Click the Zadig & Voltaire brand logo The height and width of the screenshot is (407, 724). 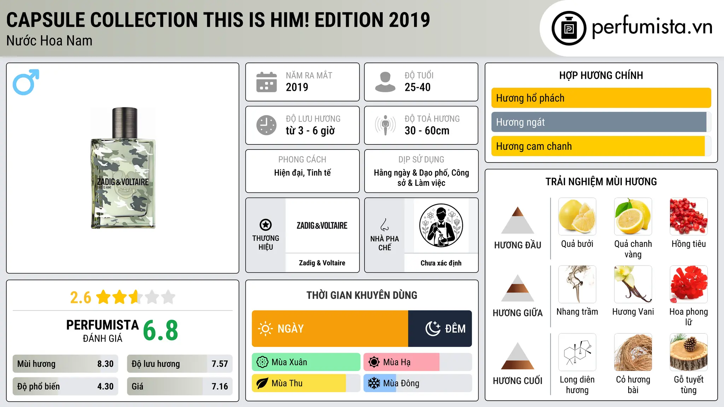click(322, 225)
